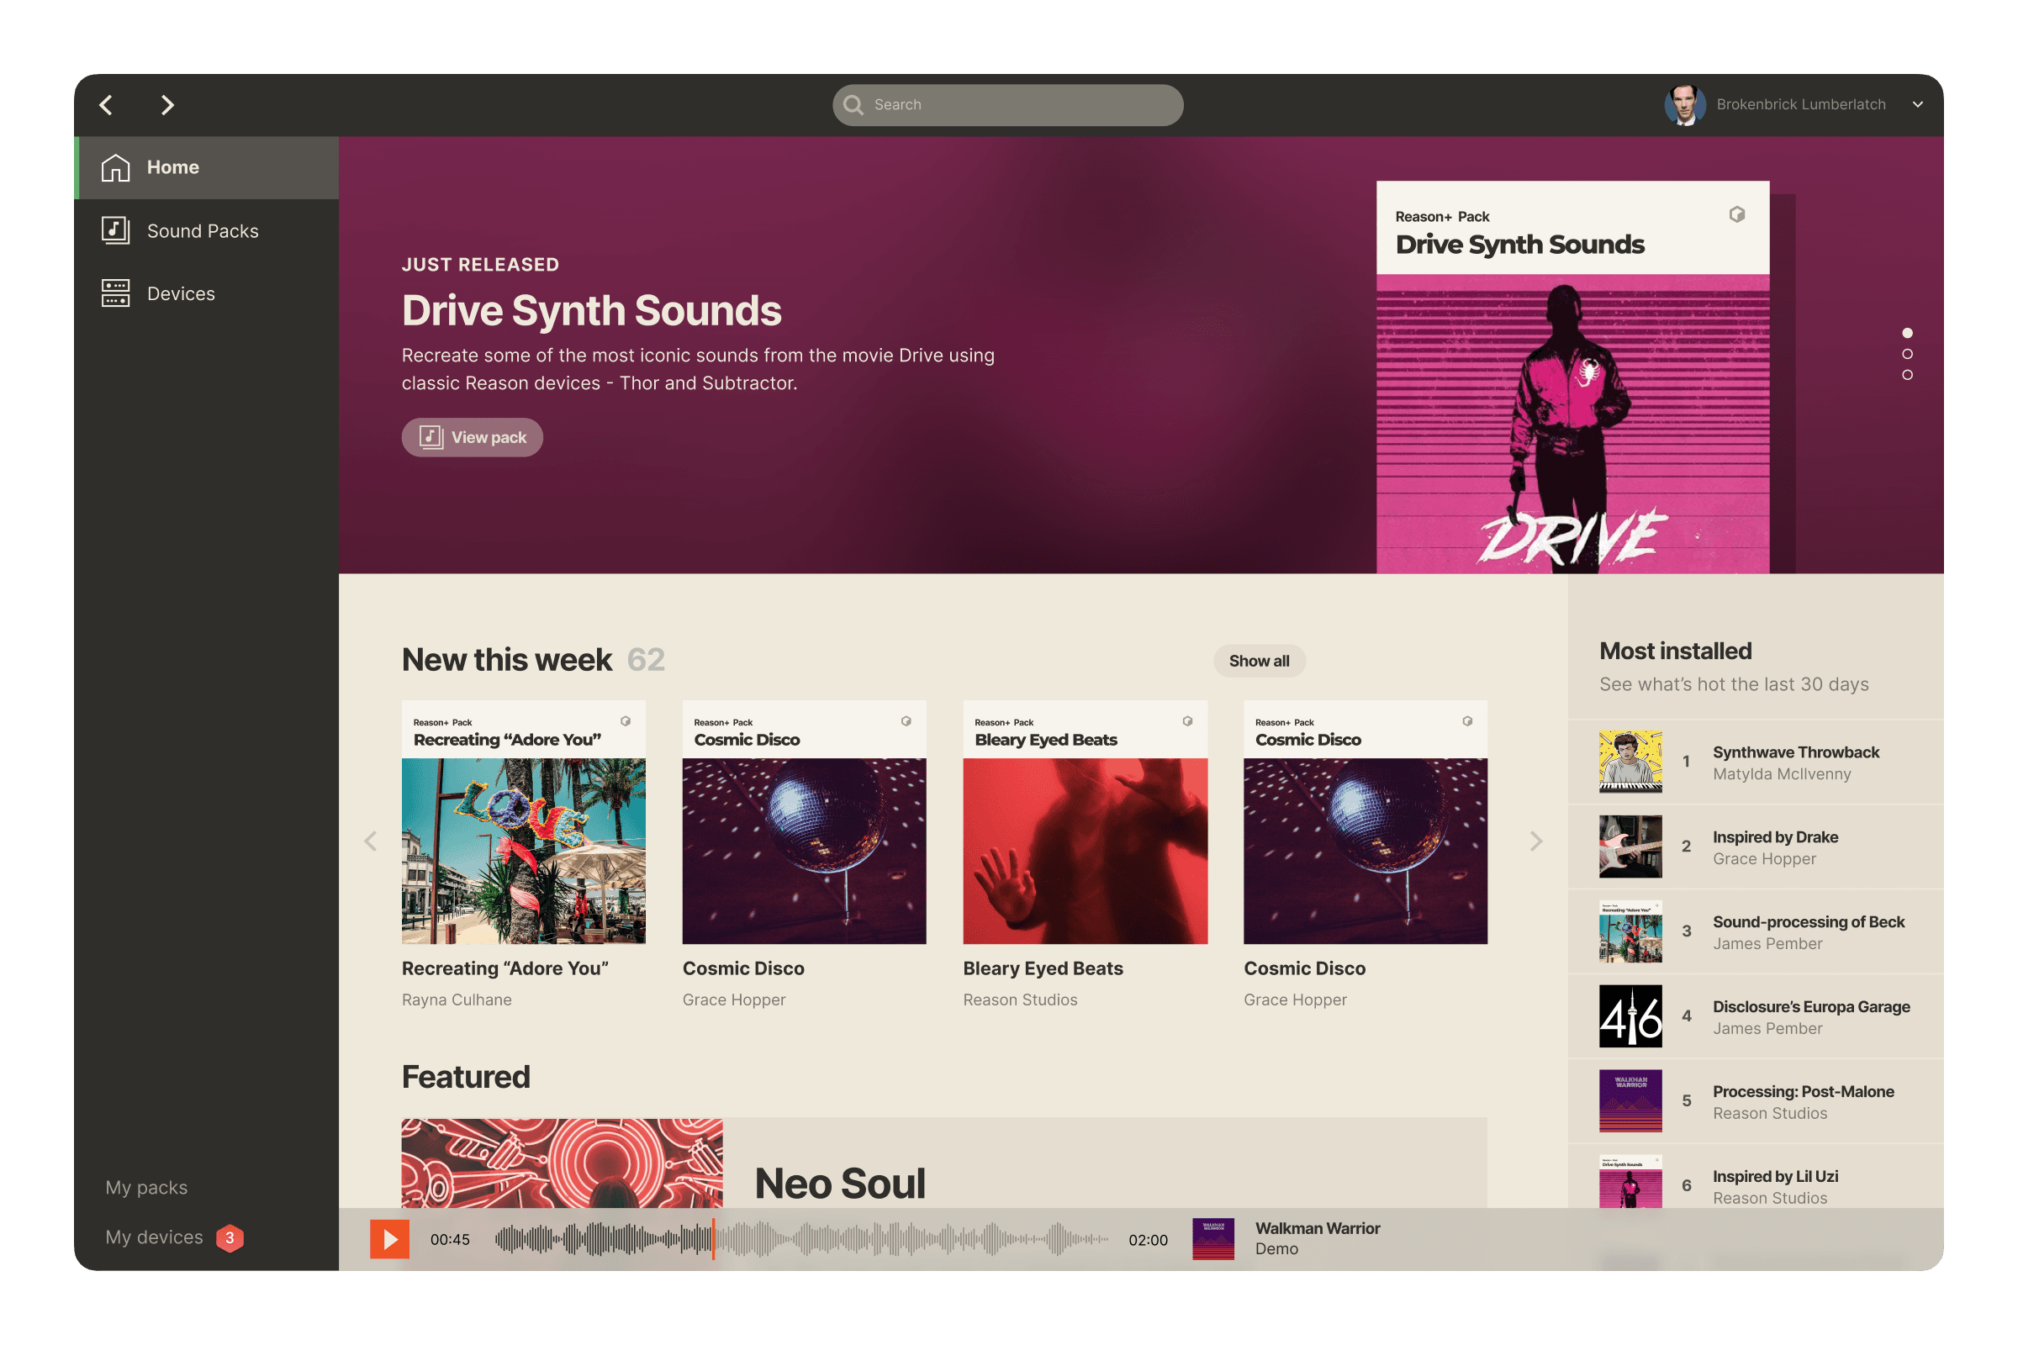This screenshot has height=1345, width=2018.
Task: Select the third carousel indicator dot
Action: coord(1906,375)
